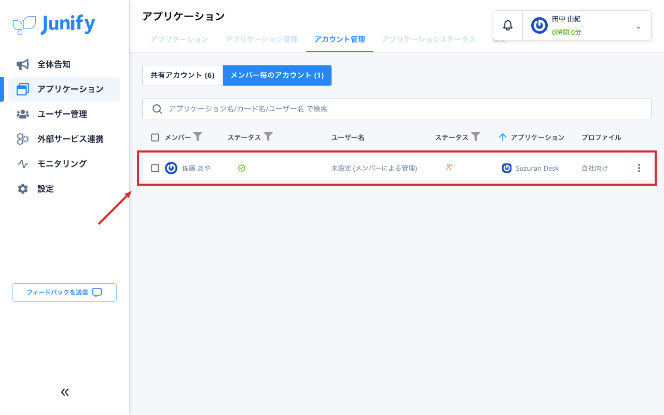Click the 佐藤 あや avatar icon
Viewport: 664px width, 415px height.
[x=171, y=168]
